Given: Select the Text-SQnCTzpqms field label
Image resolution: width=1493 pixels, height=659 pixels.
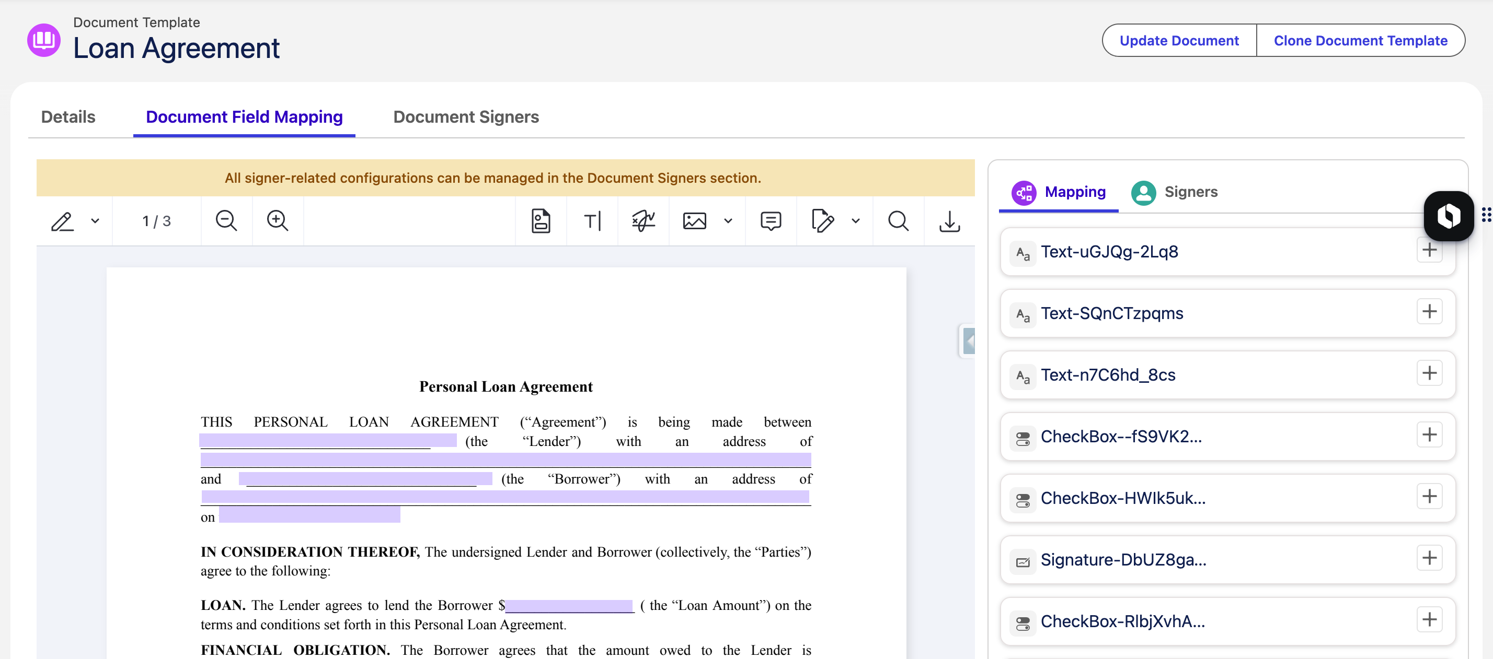Looking at the screenshot, I should (x=1111, y=313).
